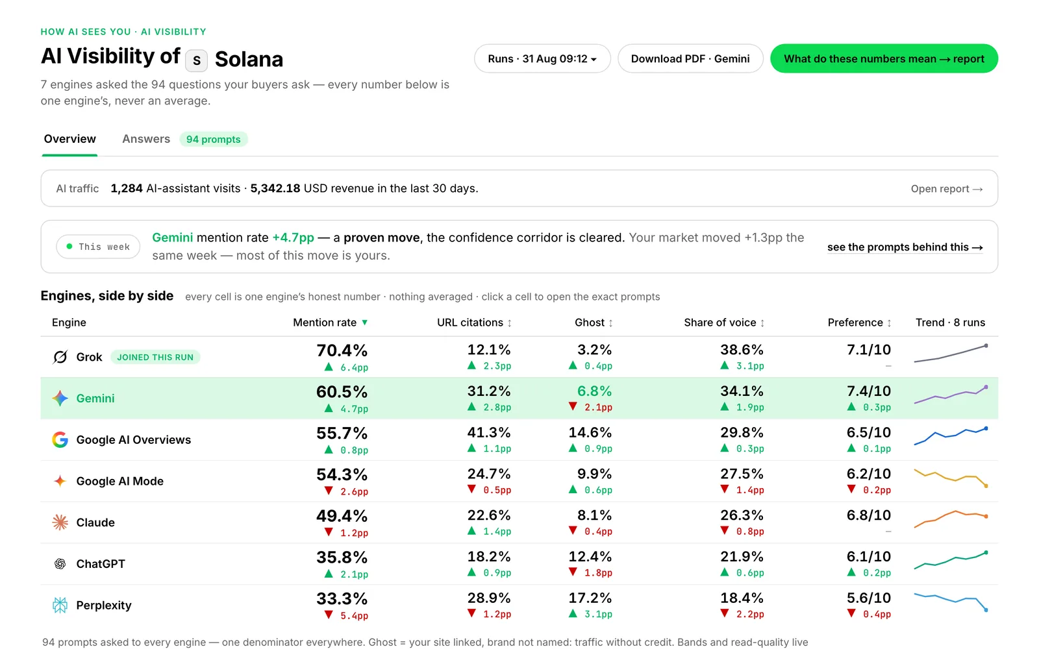
Task: Open ChatGPT's 8-run trend sparkline
Action: (951, 560)
